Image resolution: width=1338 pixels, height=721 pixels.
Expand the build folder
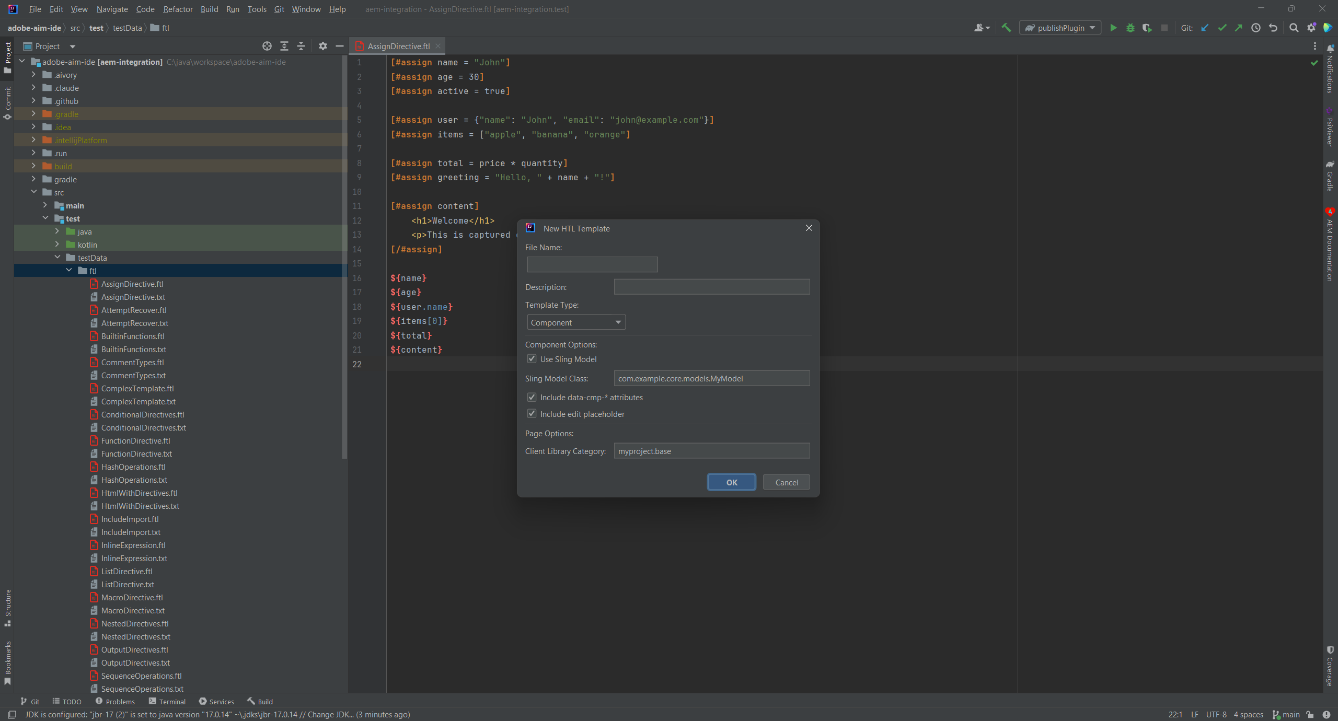(33, 166)
